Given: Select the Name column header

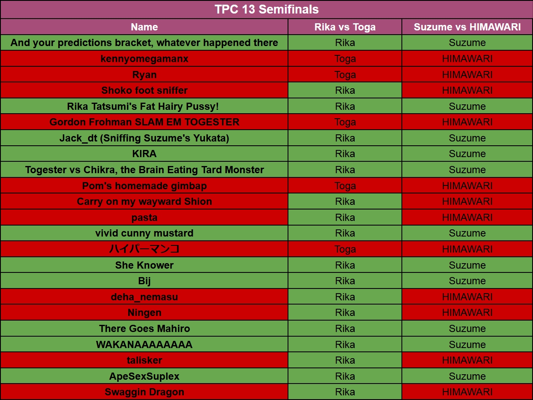Looking at the screenshot, I should coord(144,27).
